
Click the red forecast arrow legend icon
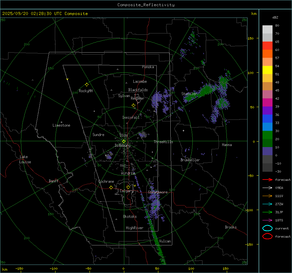[x=267, y=180]
